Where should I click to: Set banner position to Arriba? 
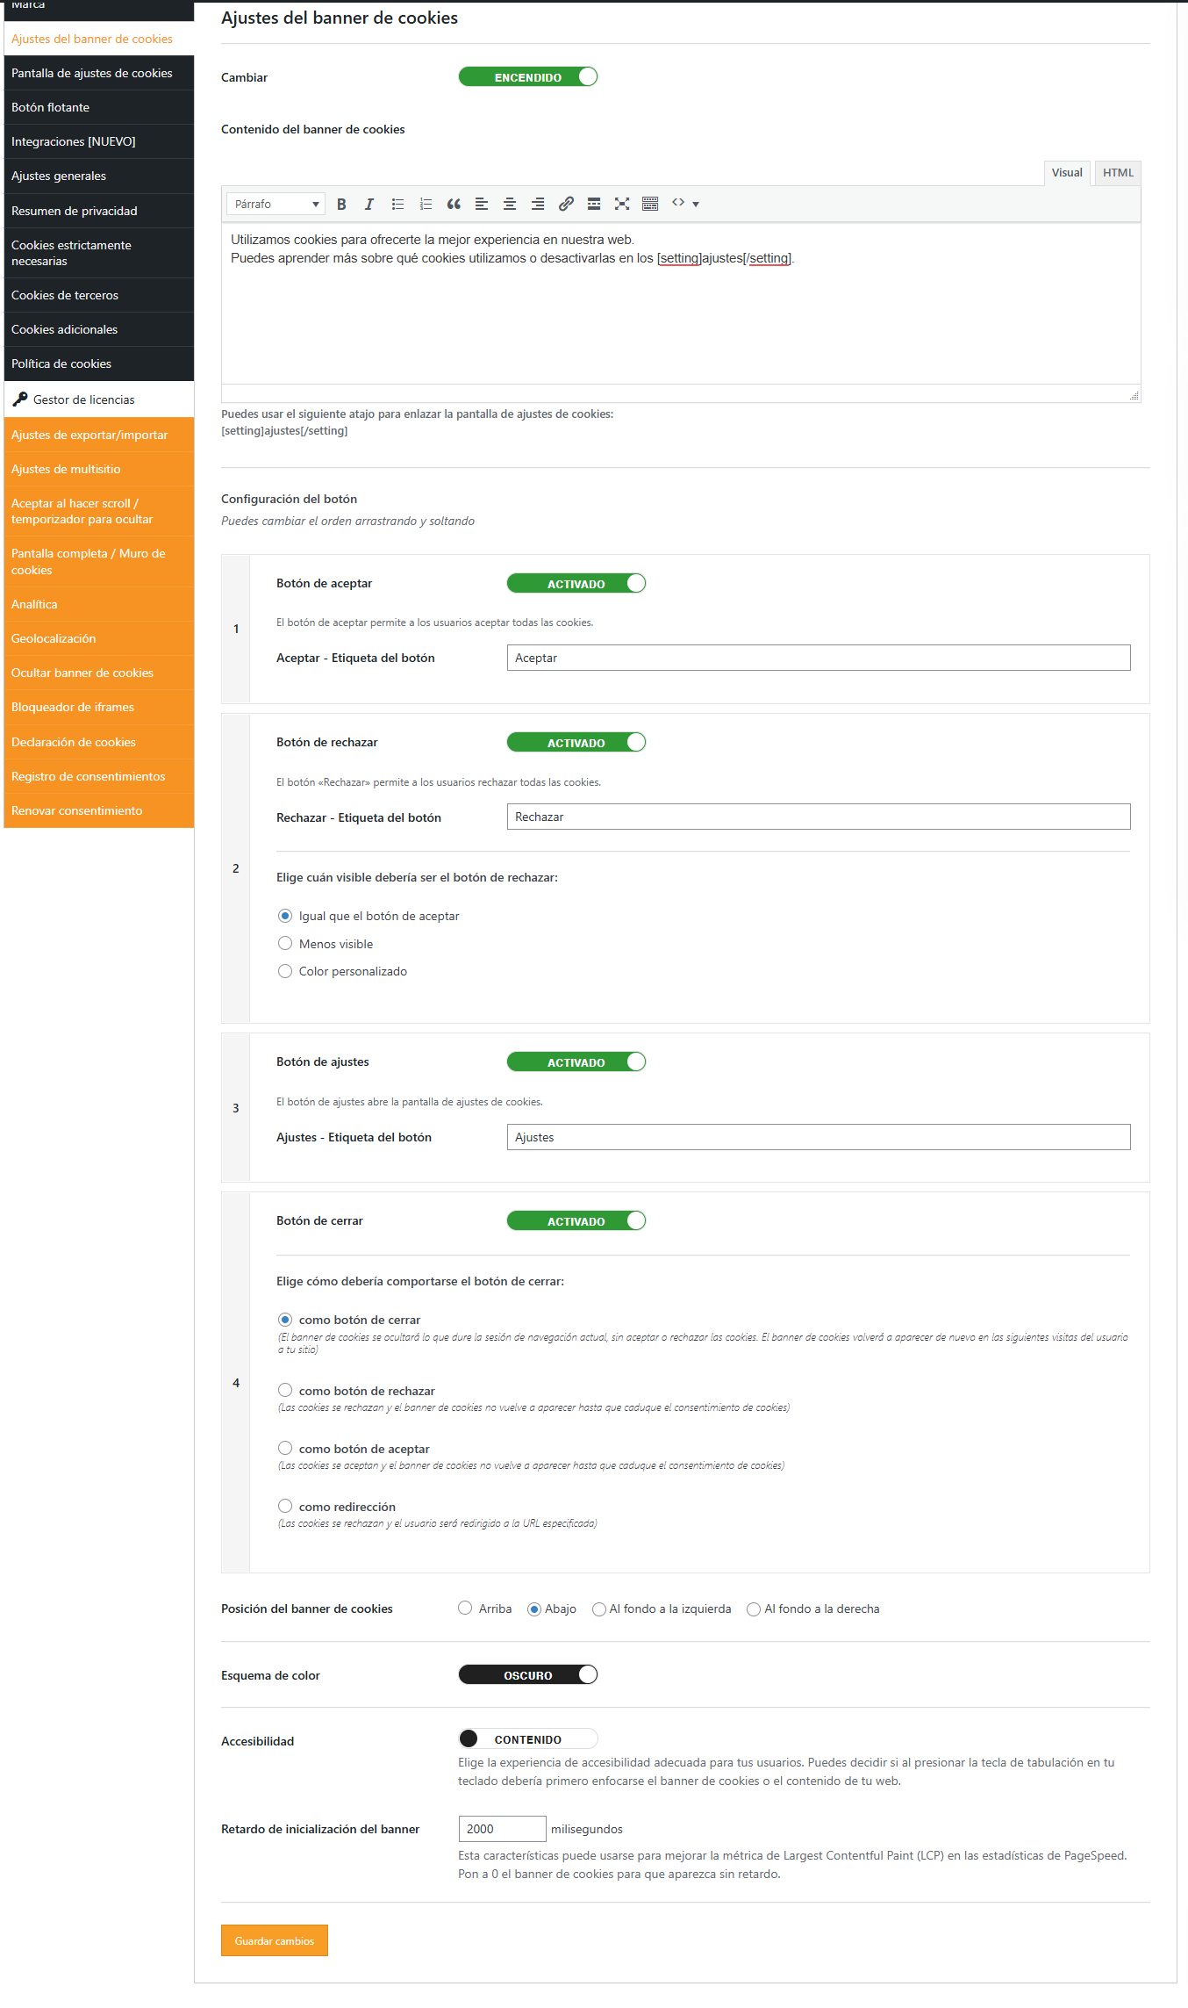465,1609
